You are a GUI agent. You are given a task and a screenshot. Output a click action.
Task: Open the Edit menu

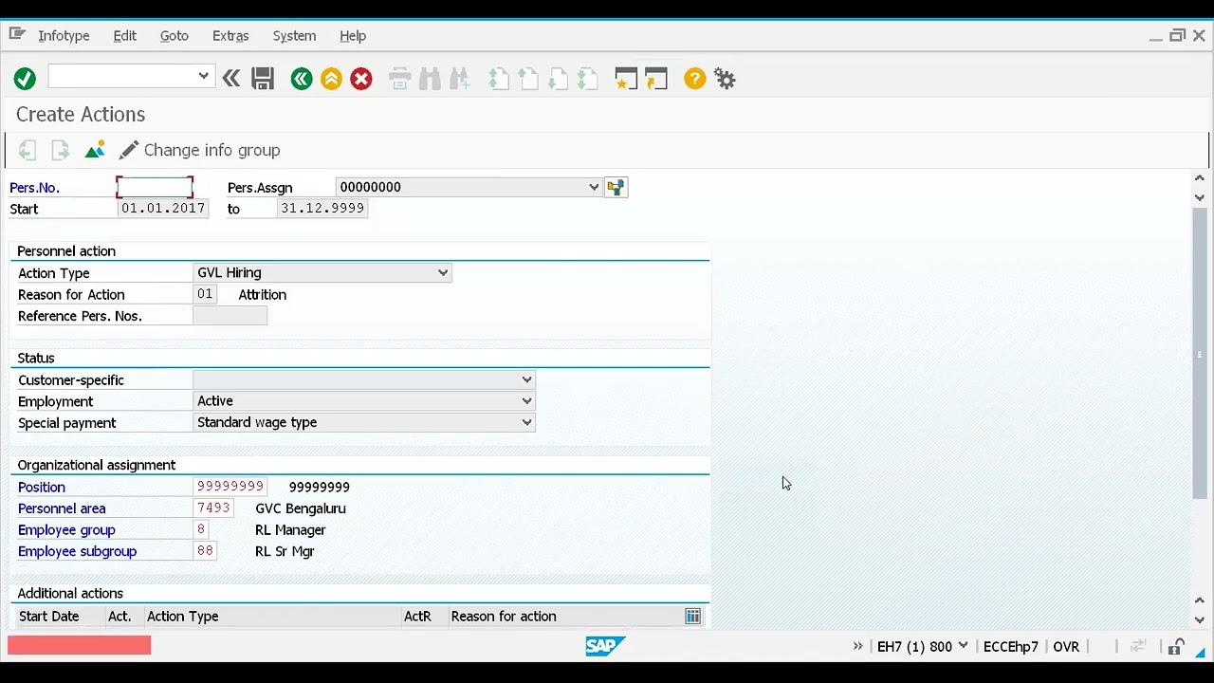(125, 35)
